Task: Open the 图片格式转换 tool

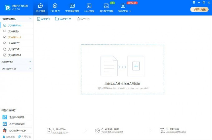Action: (x=106, y=6)
